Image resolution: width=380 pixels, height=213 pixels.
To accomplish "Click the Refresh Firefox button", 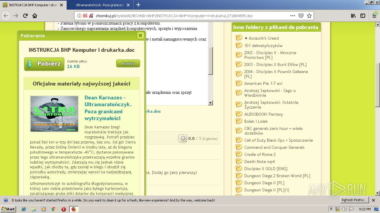I will click(354, 200).
